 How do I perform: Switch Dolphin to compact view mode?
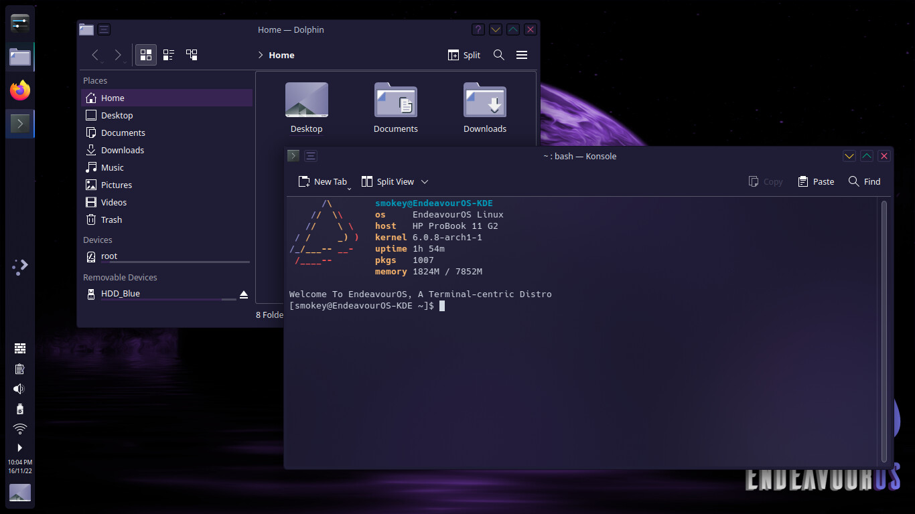point(169,55)
